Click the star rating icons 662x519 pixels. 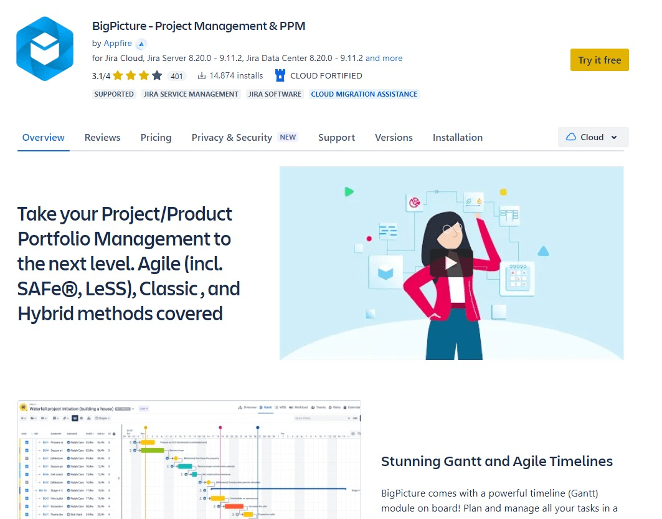(x=137, y=75)
